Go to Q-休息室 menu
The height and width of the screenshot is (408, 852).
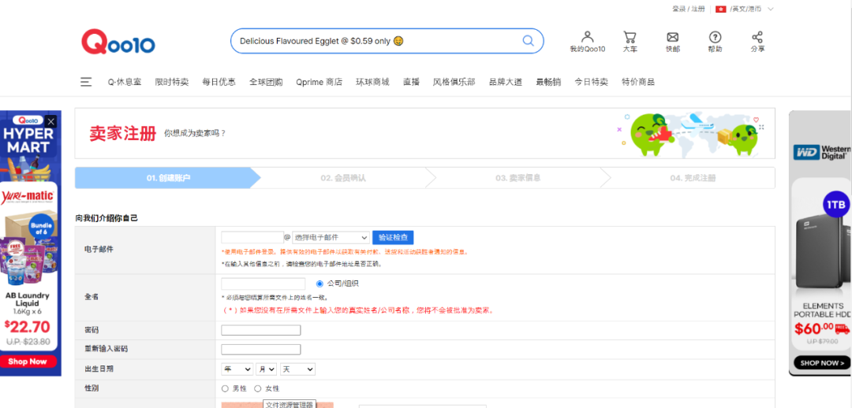[125, 82]
